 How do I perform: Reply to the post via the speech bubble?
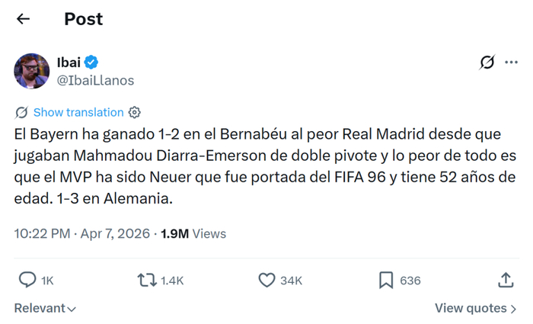[27, 281]
